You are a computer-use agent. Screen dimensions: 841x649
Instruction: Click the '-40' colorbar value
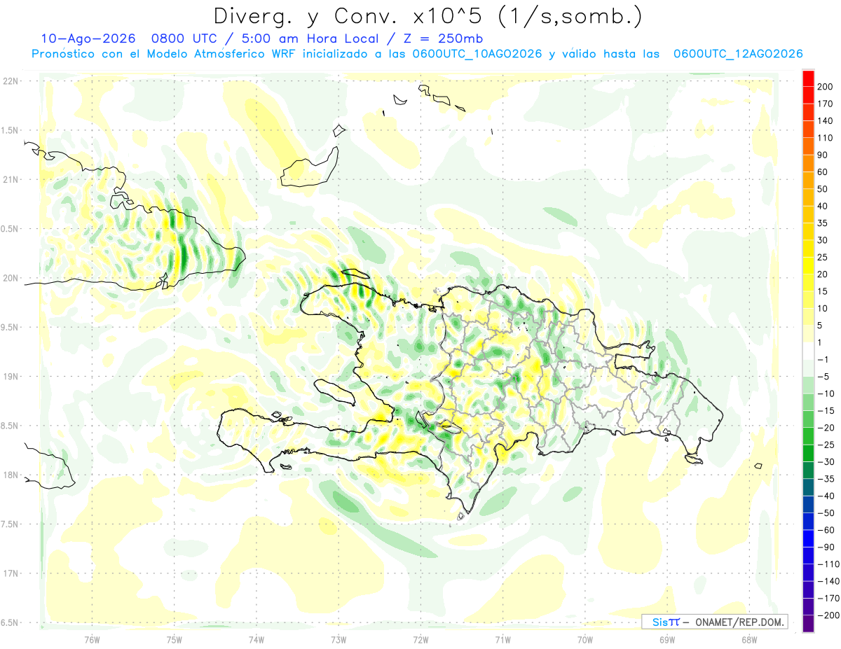coord(826,496)
